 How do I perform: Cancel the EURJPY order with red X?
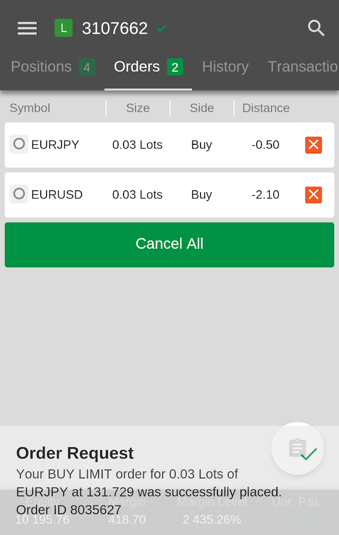[x=313, y=145]
